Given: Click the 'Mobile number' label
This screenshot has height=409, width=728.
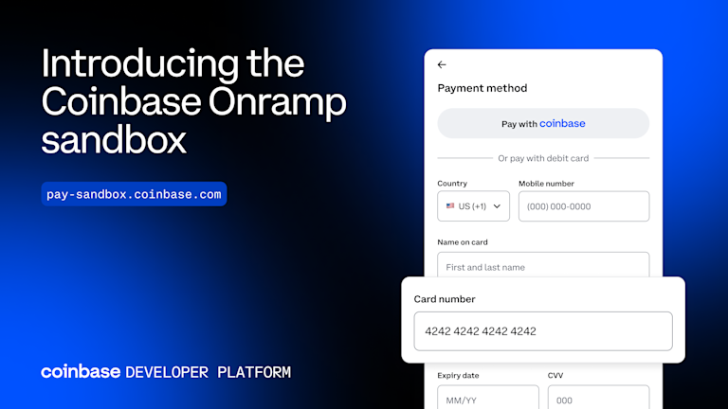Looking at the screenshot, I should pyautogui.click(x=546, y=184).
